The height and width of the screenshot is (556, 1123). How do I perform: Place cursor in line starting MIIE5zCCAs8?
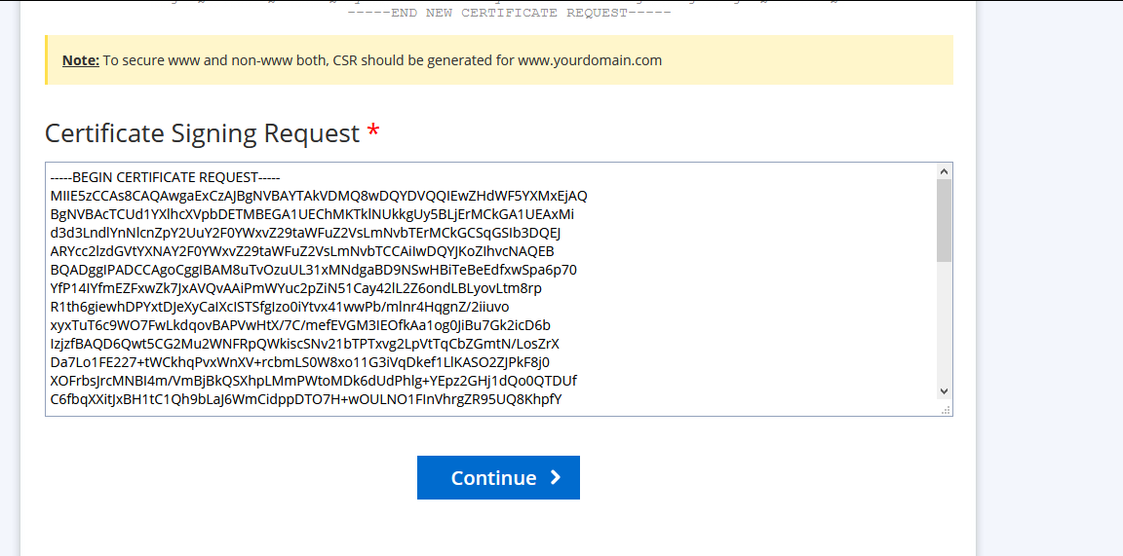[319, 196]
